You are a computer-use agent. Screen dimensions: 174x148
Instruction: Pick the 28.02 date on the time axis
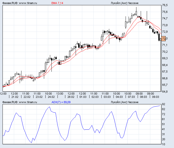71,97
